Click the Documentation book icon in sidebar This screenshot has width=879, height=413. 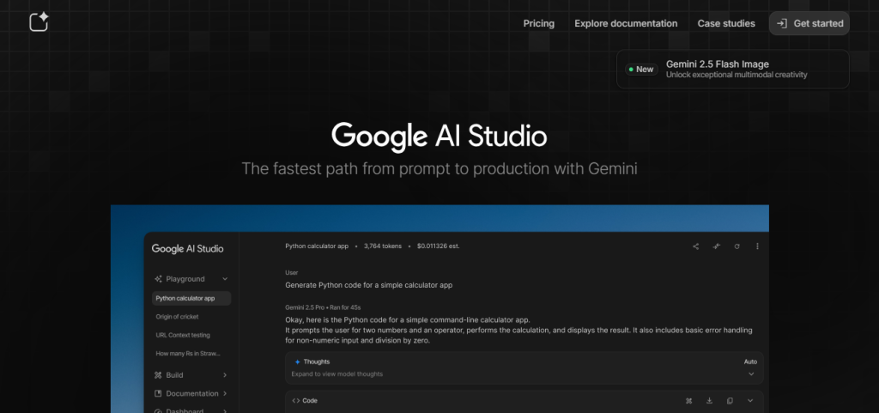[x=158, y=393]
